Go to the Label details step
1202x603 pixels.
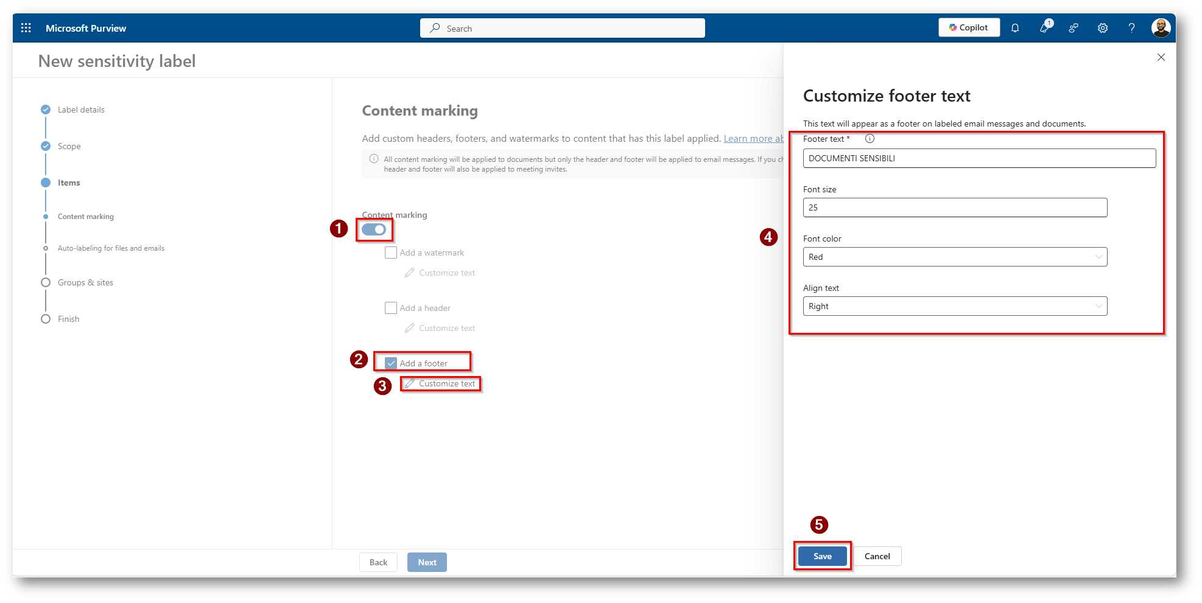[x=81, y=110]
